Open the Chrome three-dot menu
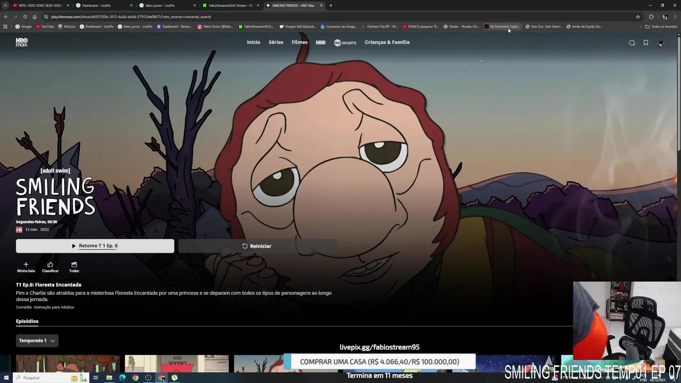 click(x=675, y=16)
